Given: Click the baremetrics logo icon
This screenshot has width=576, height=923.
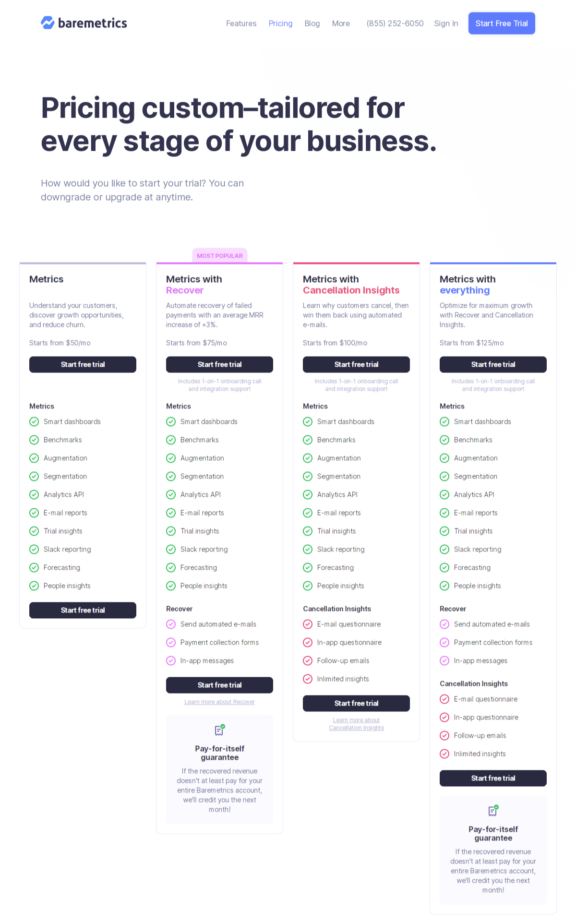Looking at the screenshot, I should 47,23.
